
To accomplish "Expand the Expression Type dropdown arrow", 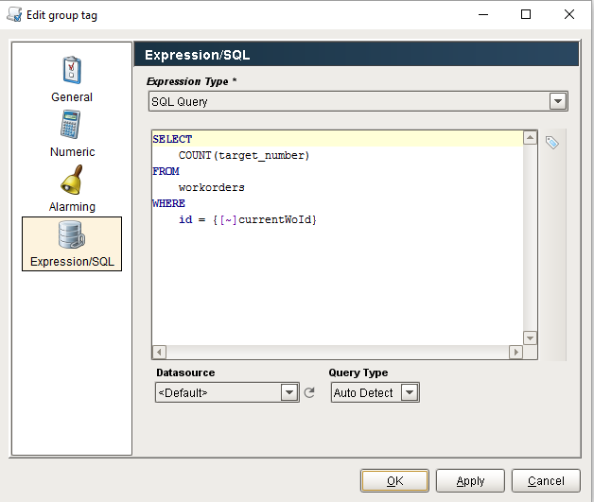I will click(558, 101).
